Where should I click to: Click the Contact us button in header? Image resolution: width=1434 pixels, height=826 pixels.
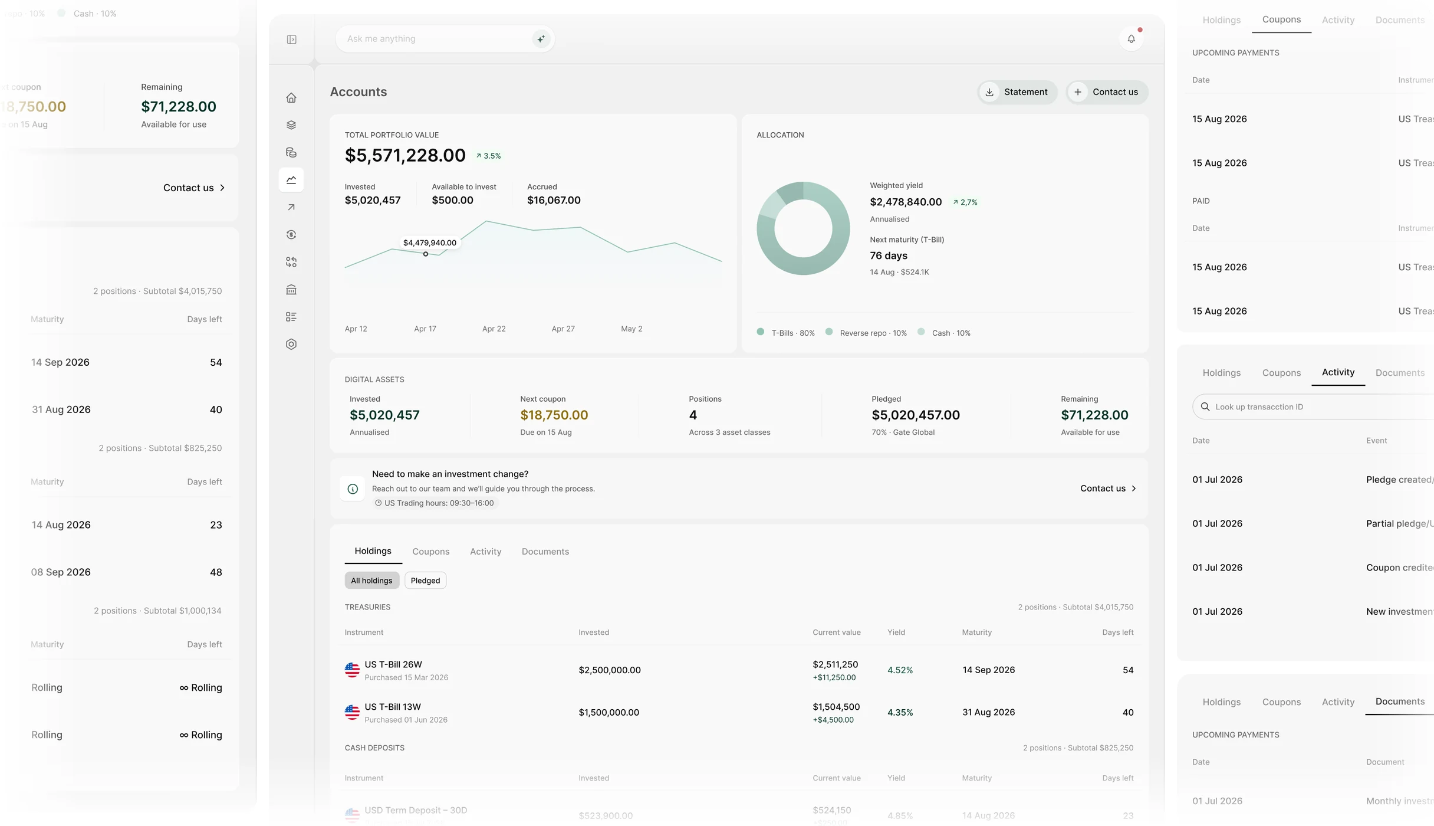(1107, 92)
